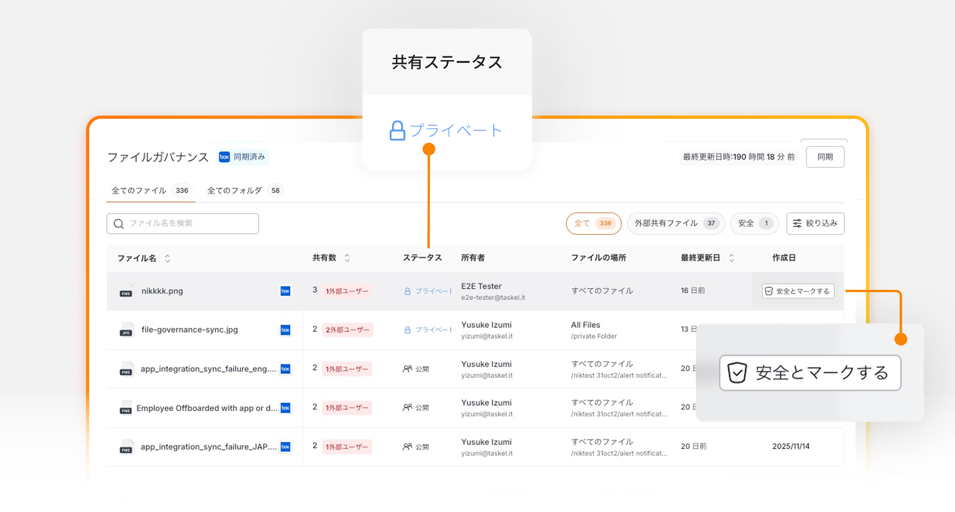Toggle the 安全 1 filter chip
Image resolution: width=955 pixels, height=512 pixels.
point(754,223)
